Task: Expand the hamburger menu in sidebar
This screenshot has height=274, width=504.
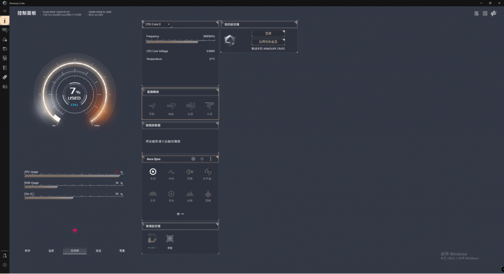Action: [x=5, y=11]
